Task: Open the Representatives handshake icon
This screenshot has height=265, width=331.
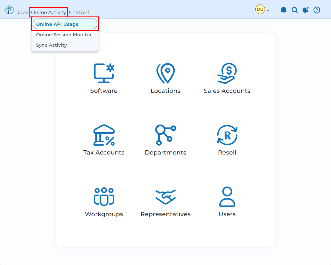Action: point(166,197)
